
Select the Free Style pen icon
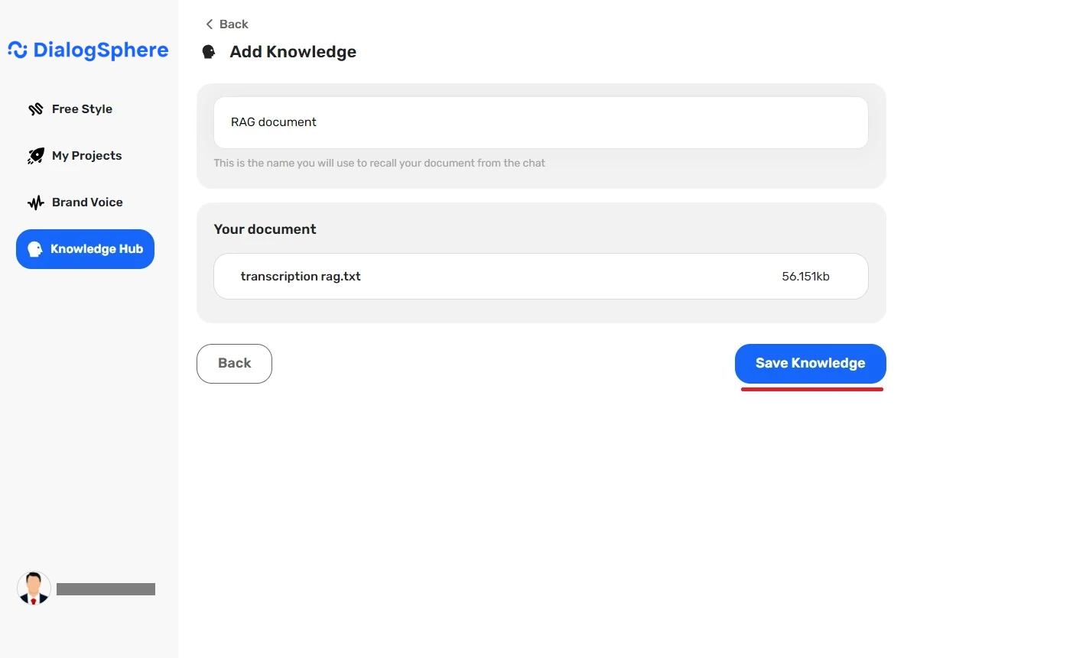tap(36, 109)
